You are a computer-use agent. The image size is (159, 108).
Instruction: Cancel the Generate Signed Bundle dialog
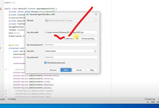coord(79,70)
